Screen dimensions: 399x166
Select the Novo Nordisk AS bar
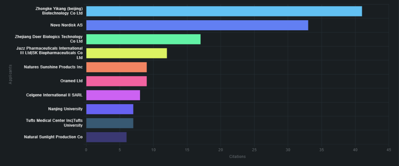pos(197,25)
